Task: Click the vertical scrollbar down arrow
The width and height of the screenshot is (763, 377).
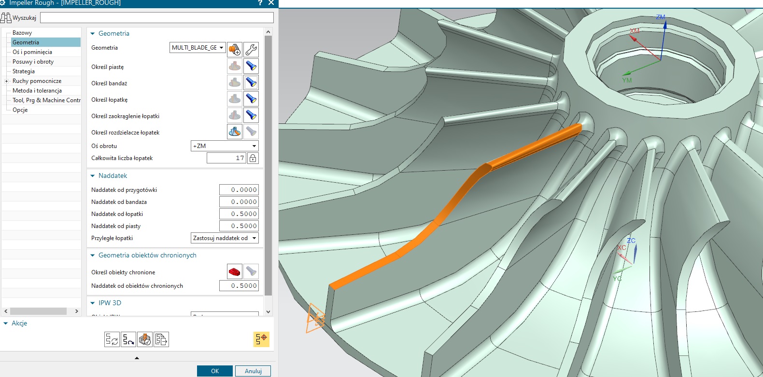Action: 268,311
